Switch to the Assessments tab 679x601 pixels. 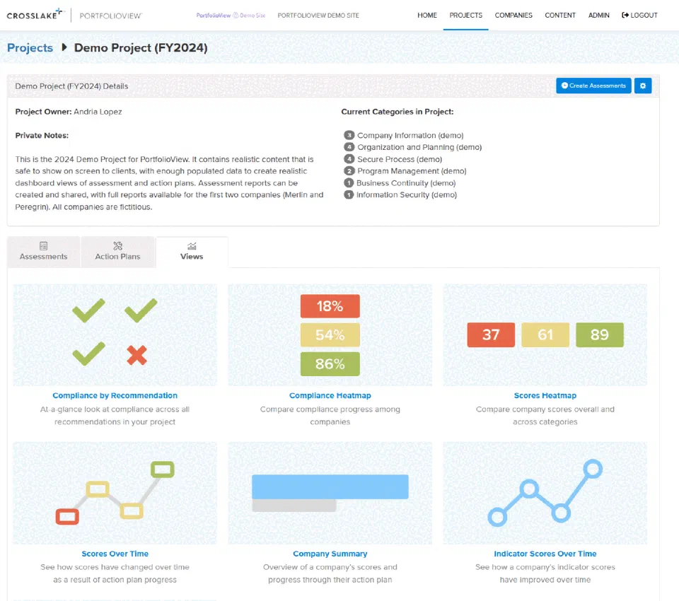click(43, 252)
